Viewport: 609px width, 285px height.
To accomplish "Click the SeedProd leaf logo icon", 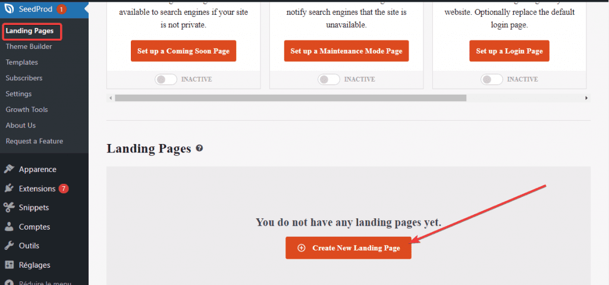I will [x=9, y=9].
